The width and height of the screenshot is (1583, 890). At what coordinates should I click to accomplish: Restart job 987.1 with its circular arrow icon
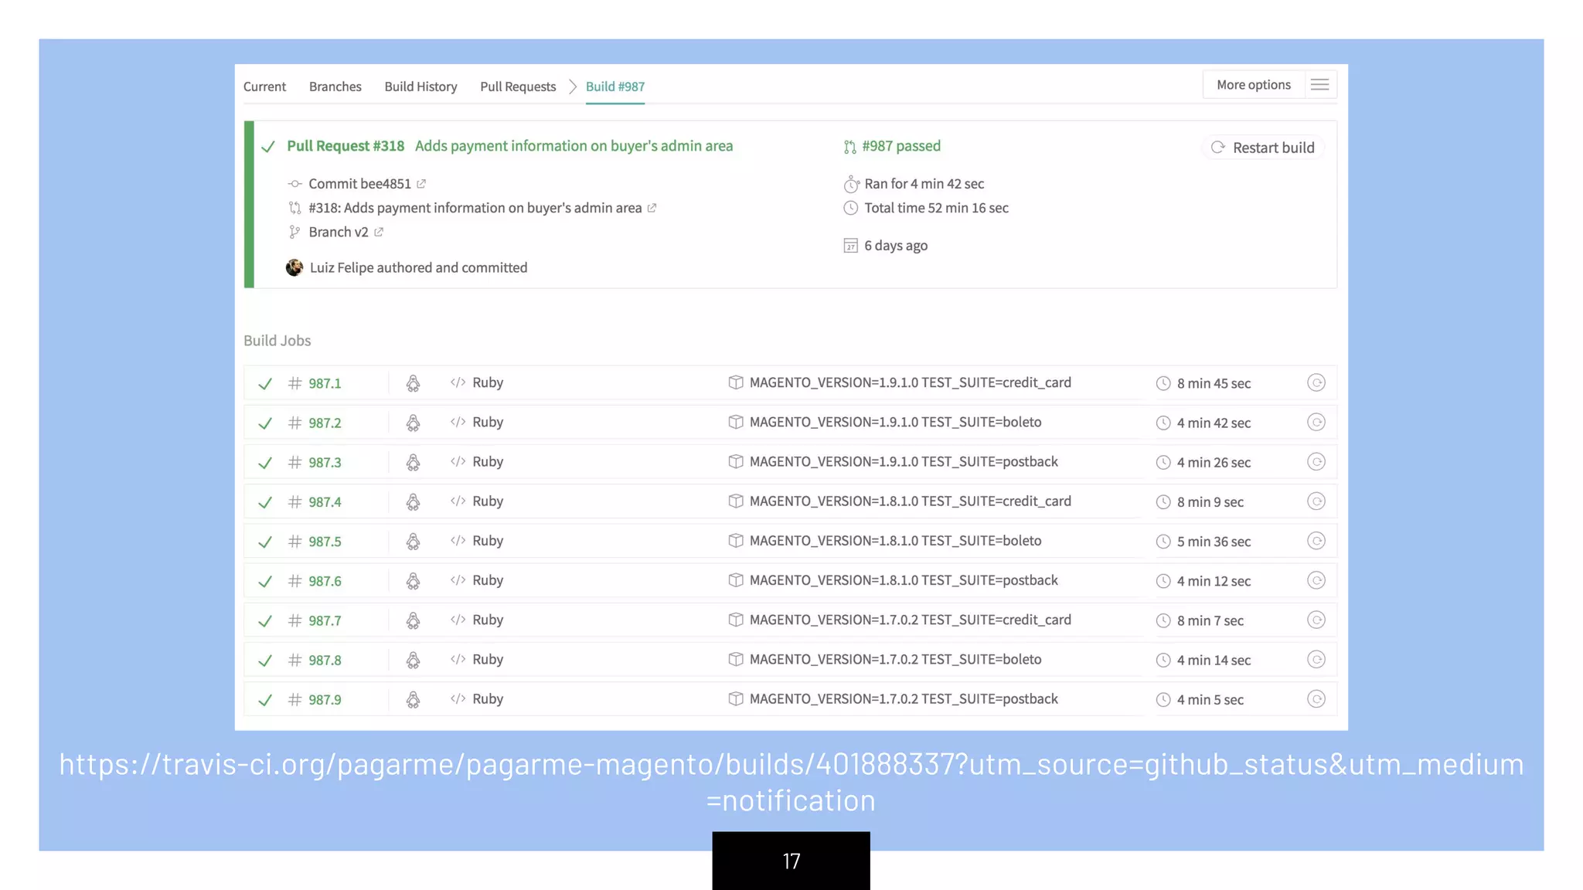point(1316,382)
